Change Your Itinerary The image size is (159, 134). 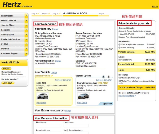[55, 29]
